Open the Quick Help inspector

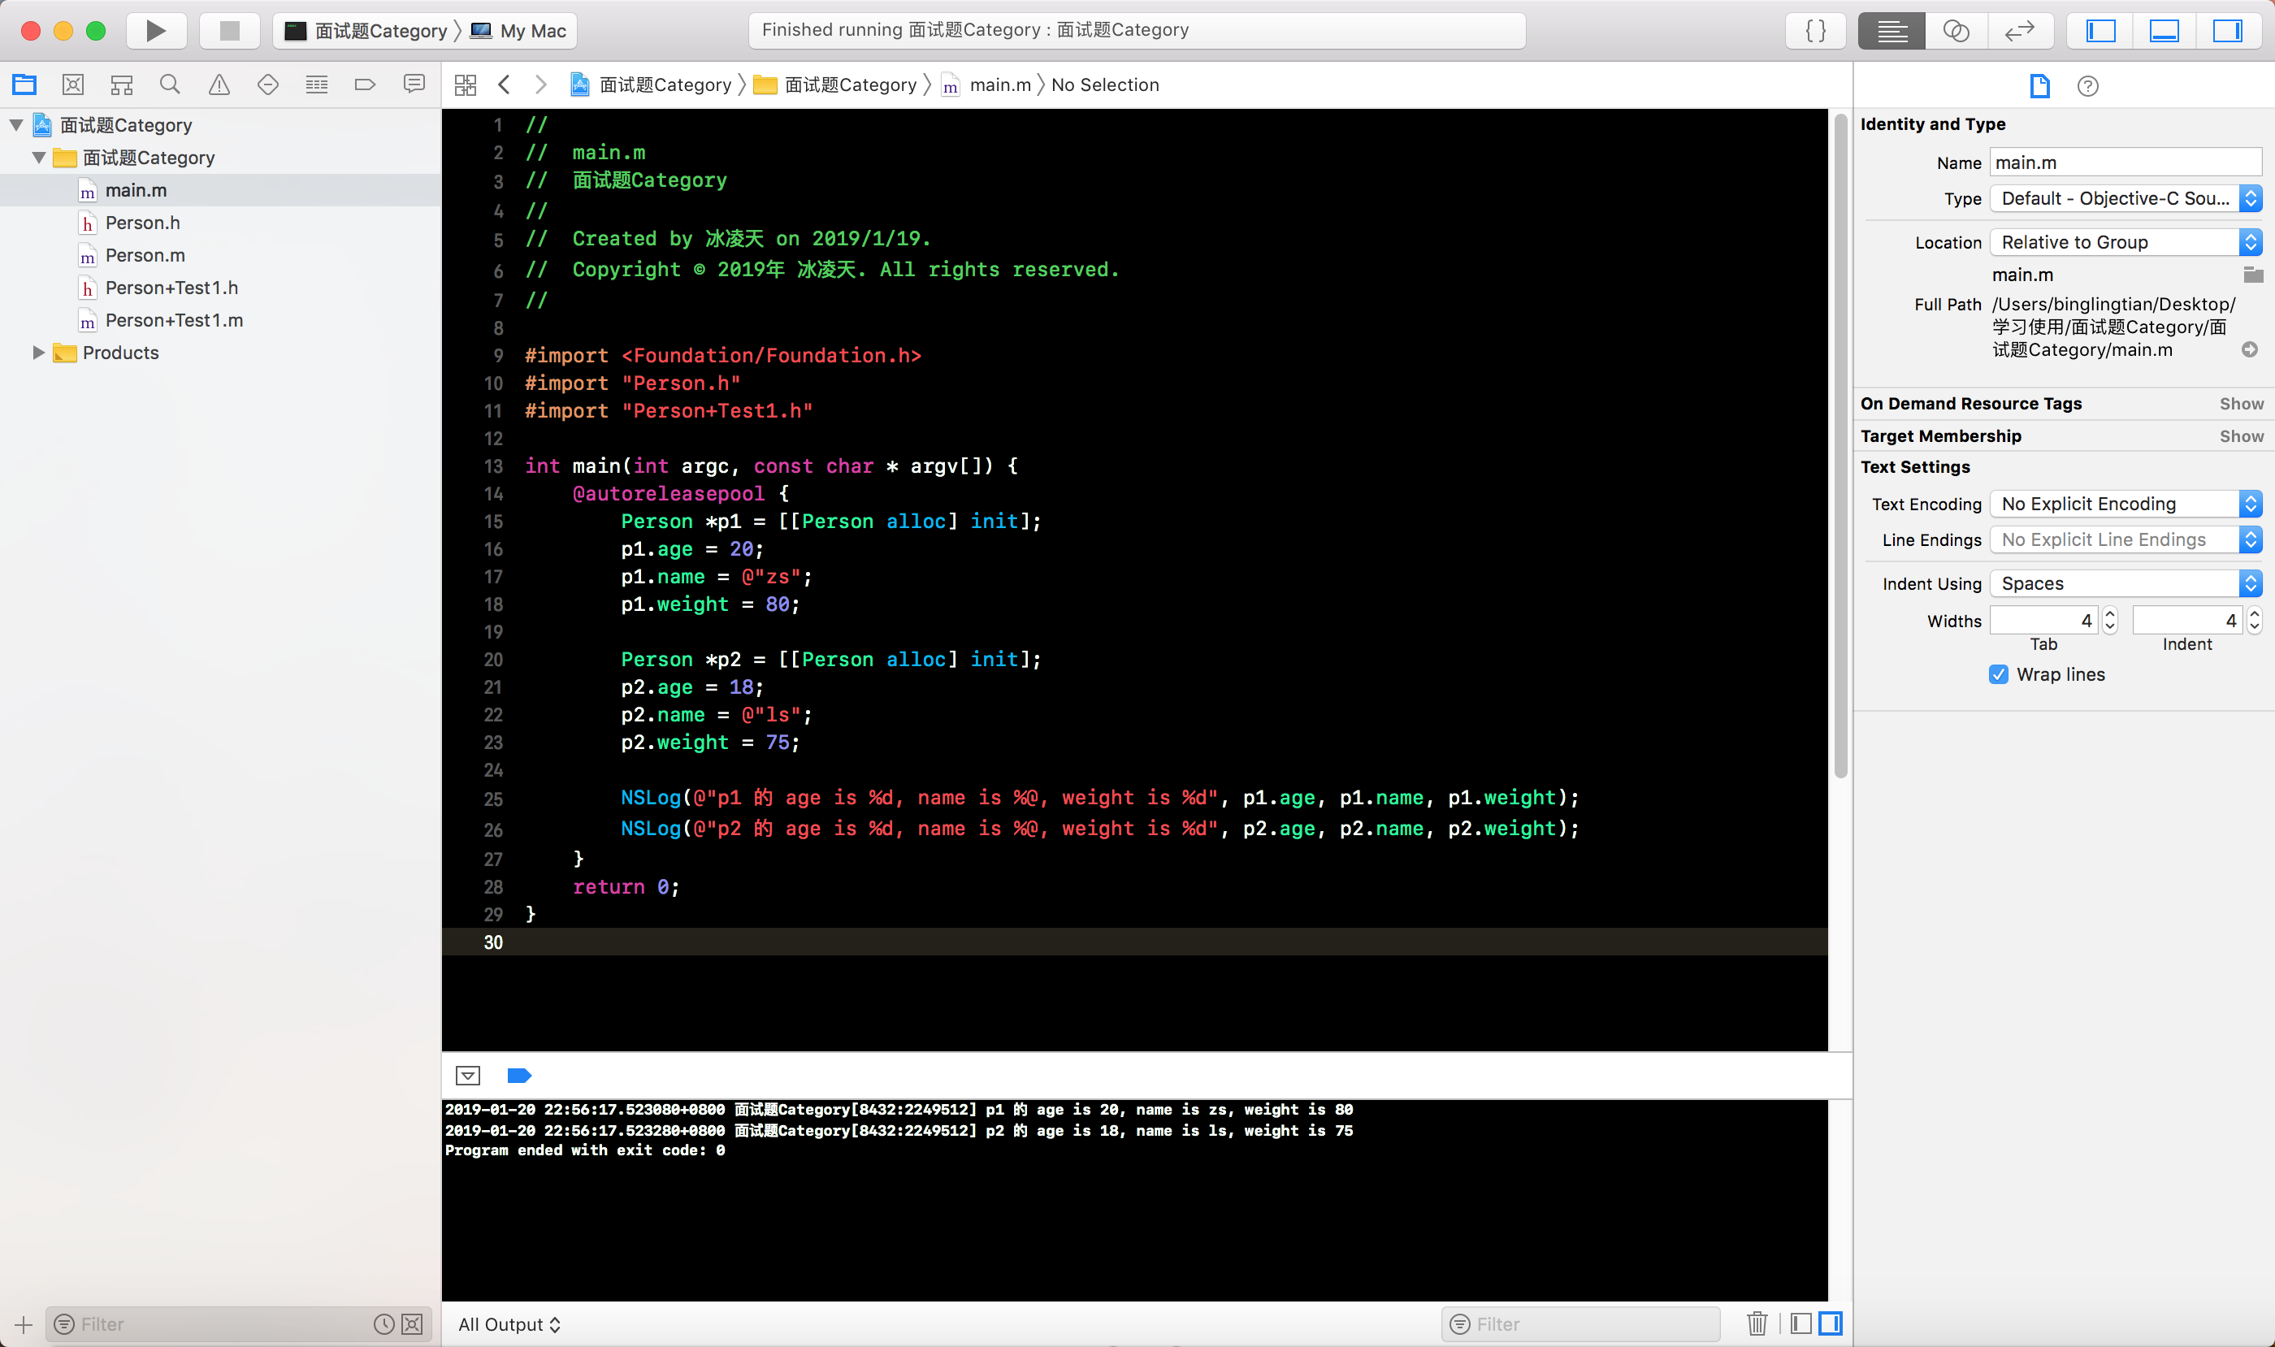[2087, 86]
